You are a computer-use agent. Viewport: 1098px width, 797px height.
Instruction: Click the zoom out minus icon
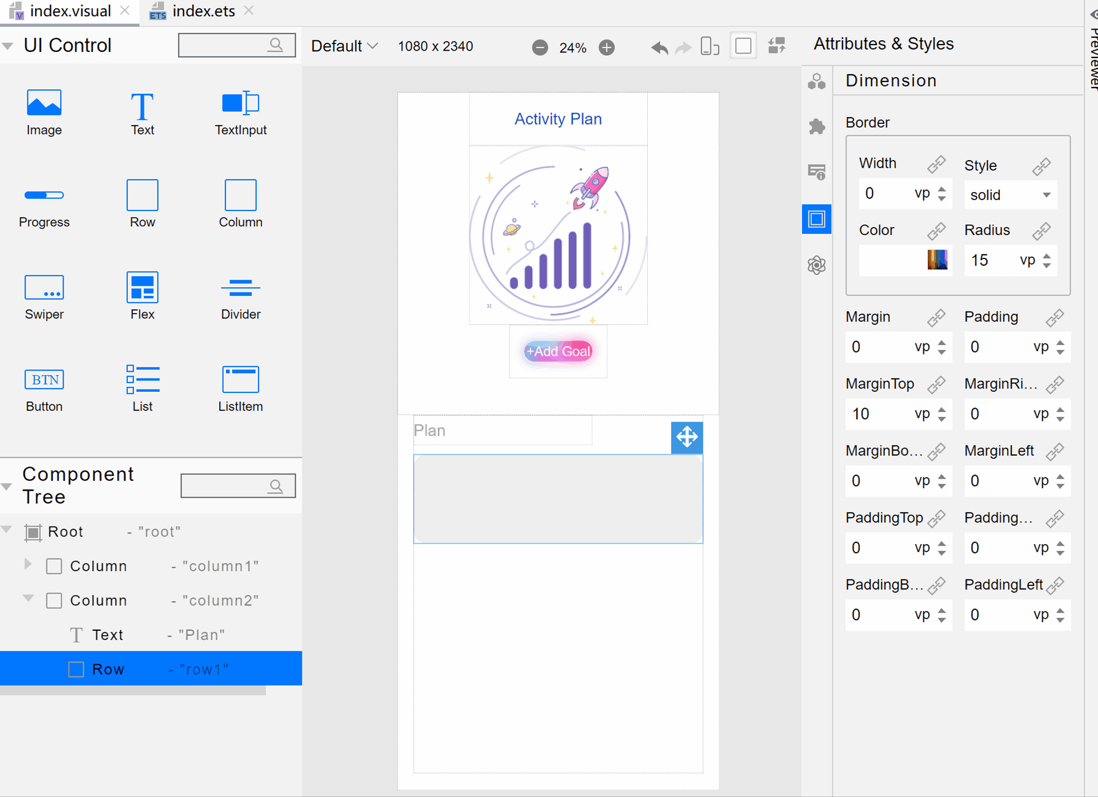point(540,47)
